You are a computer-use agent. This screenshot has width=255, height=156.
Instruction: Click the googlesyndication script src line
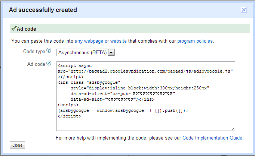(146, 70)
